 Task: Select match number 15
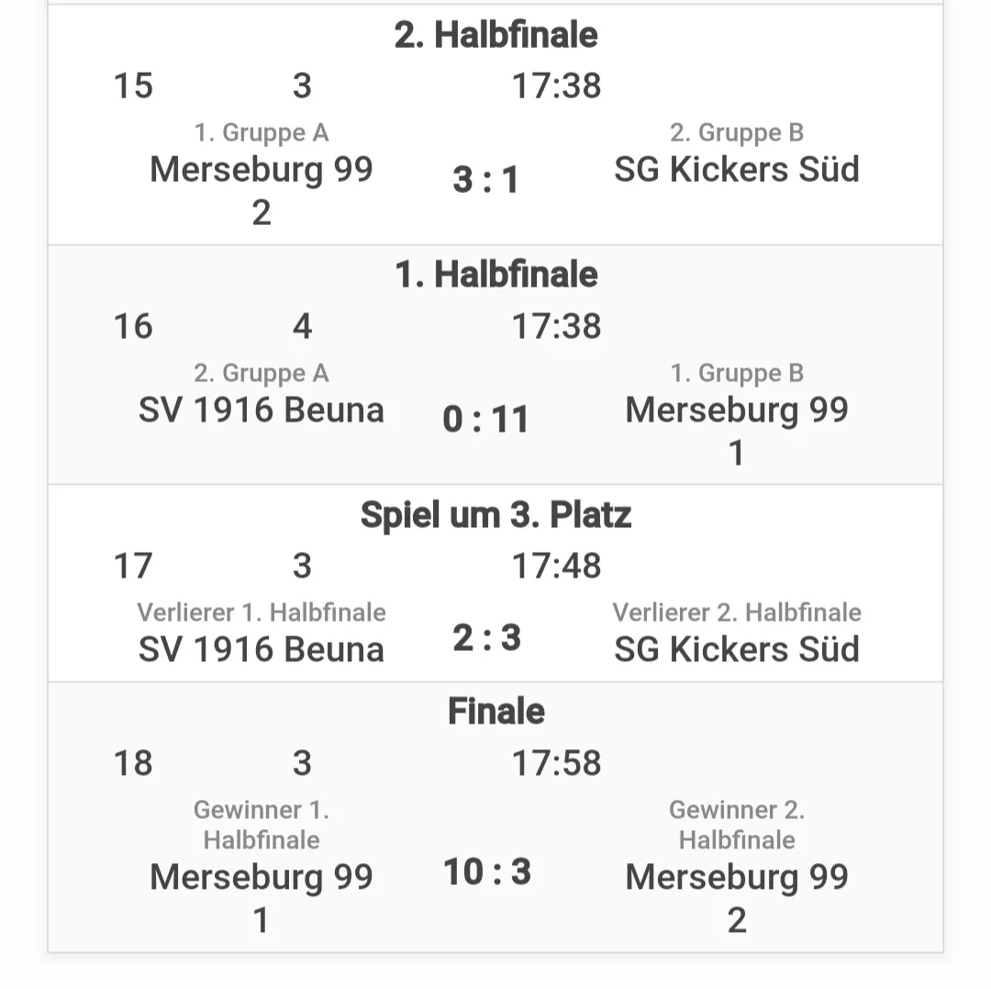[x=133, y=86]
